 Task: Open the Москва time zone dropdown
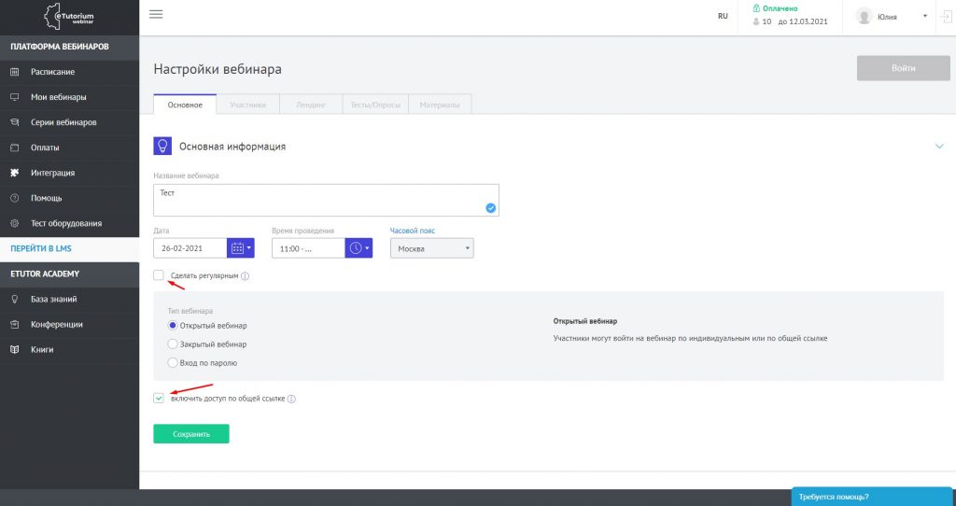click(x=431, y=248)
